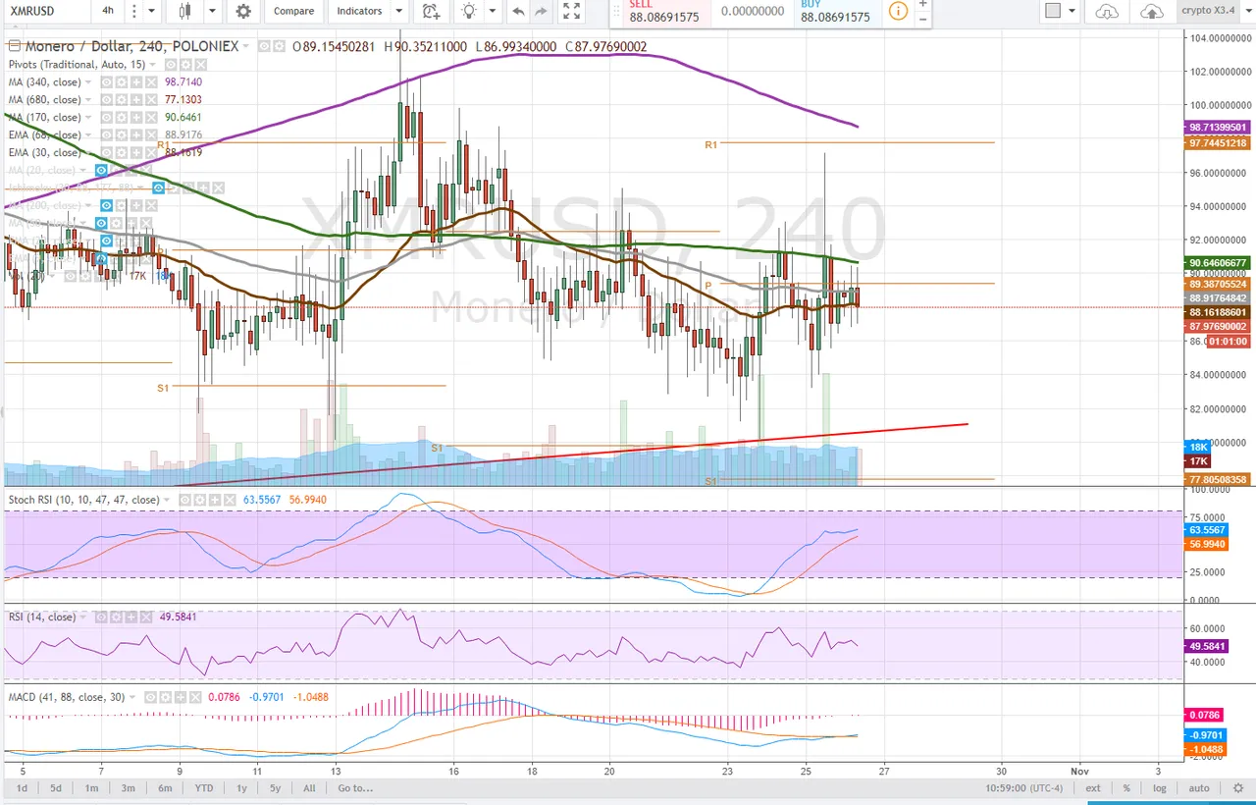Increase order quantity with the plus button
This screenshot has height=805, width=1256.
pyautogui.click(x=923, y=4)
